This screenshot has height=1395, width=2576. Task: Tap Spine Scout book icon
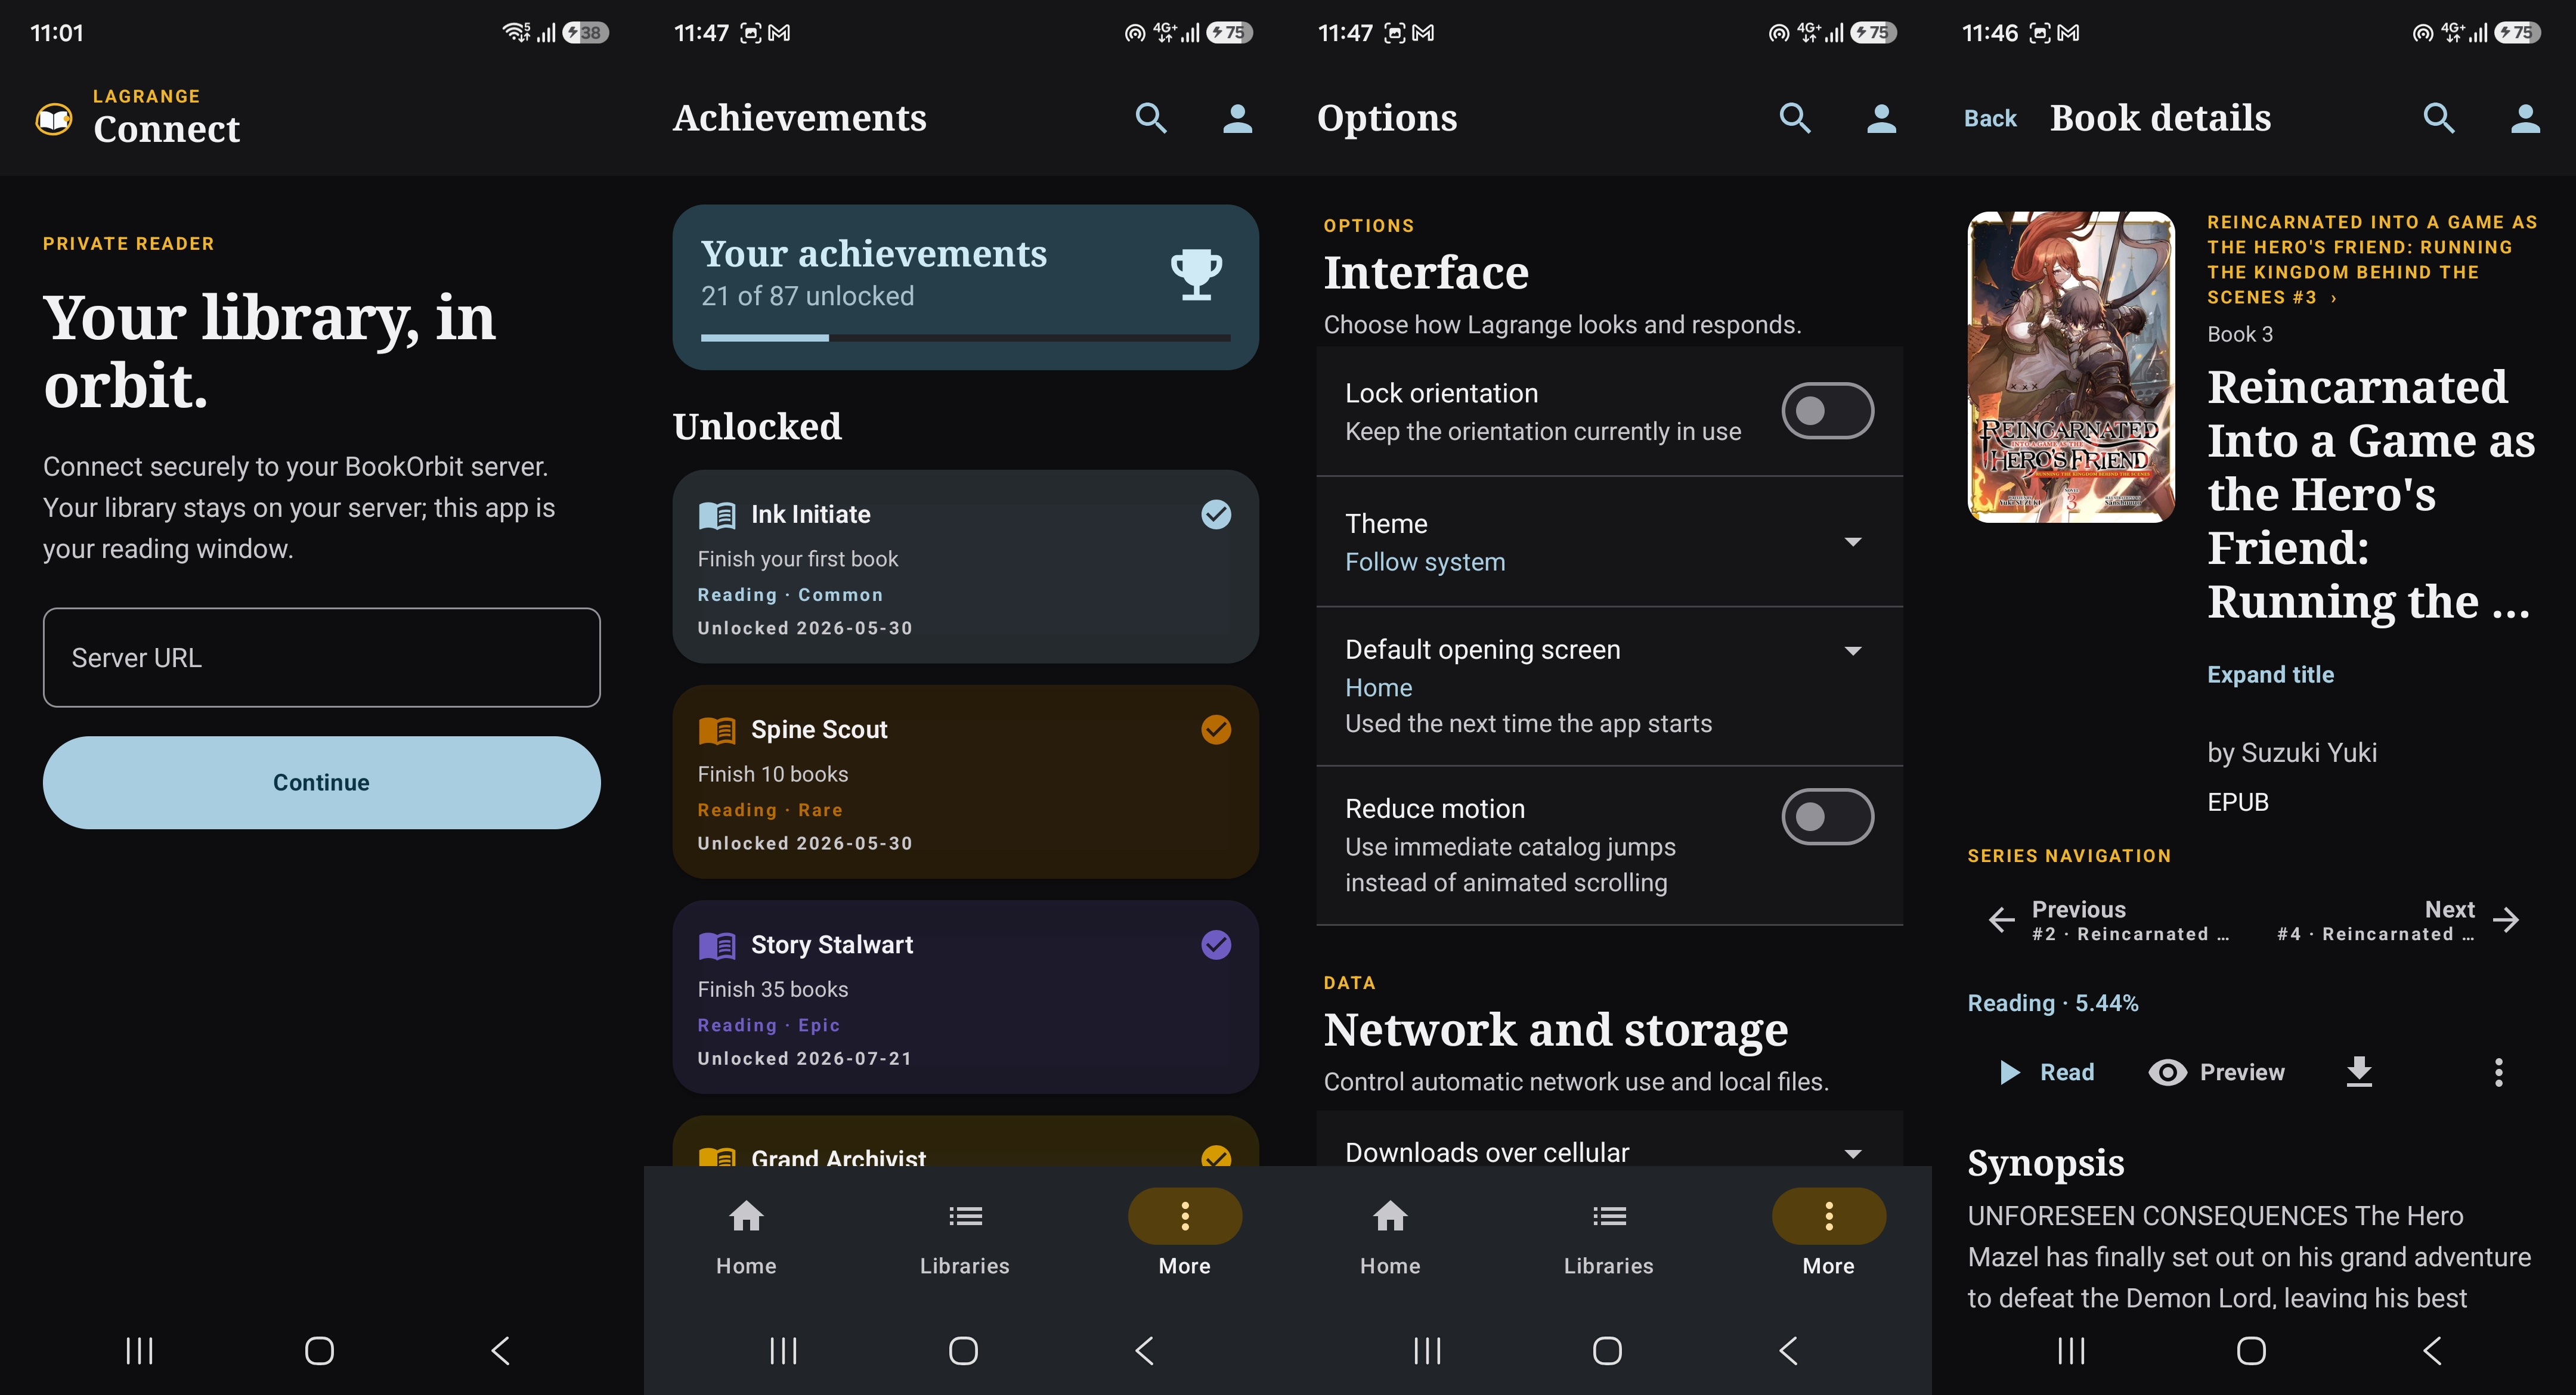(x=717, y=730)
